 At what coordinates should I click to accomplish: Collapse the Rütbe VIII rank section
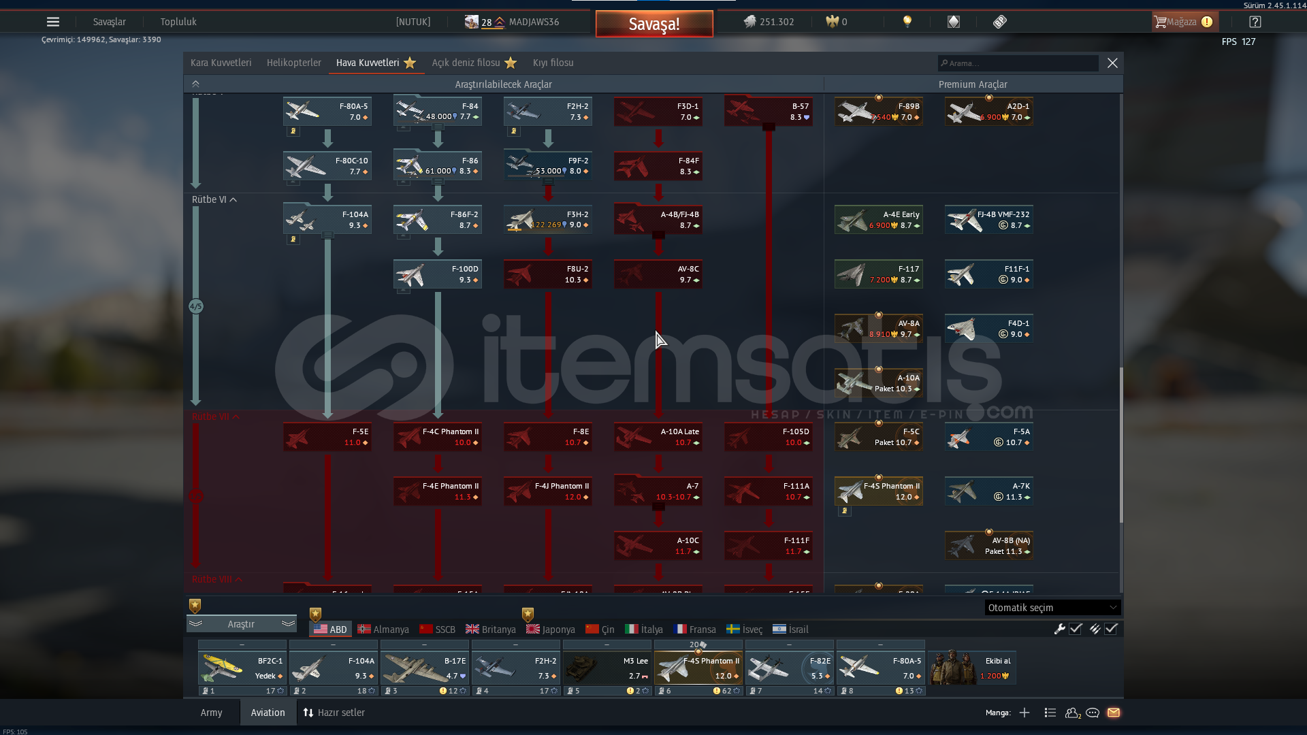click(217, 579)
